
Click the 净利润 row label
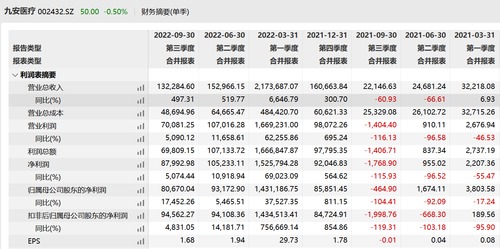38,164
